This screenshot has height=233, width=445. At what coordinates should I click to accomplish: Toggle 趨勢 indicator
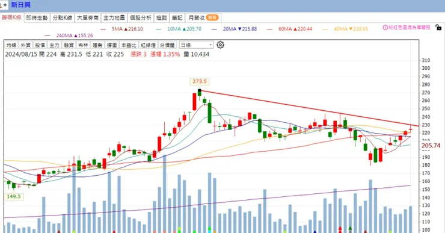pos(97,45)
